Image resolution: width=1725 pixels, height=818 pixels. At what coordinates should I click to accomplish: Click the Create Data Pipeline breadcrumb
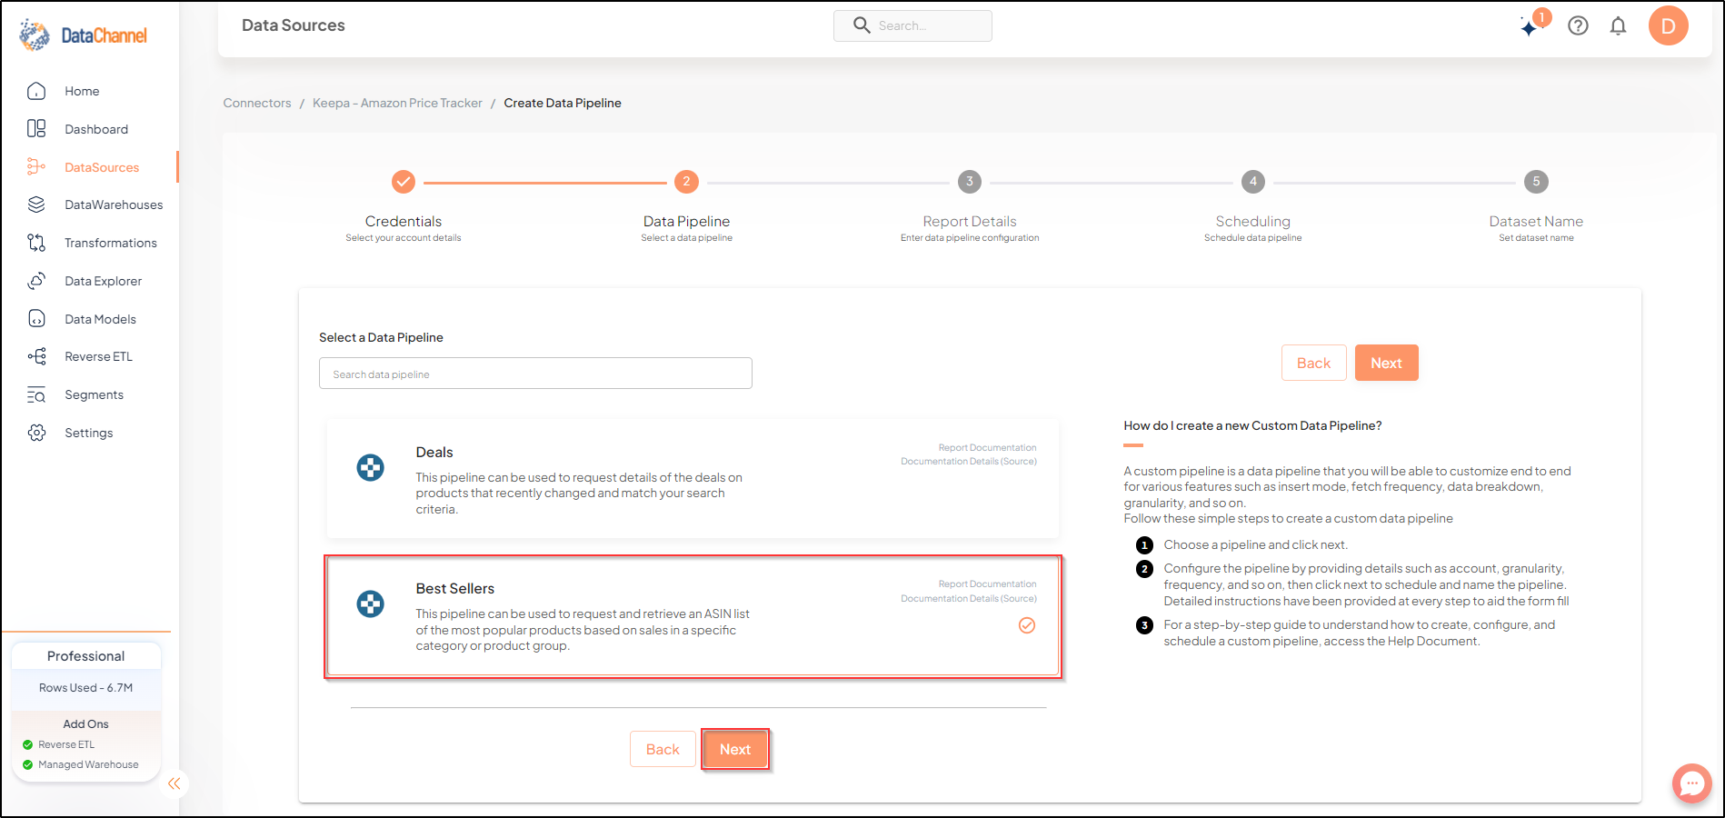coord(563,103)
